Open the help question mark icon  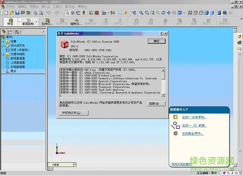[x=125, y=13]
